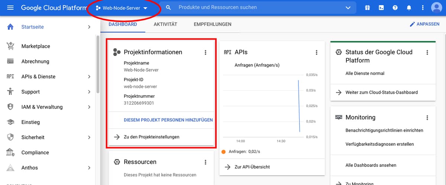
Task: Open the user account avatar
Action: 436,8
